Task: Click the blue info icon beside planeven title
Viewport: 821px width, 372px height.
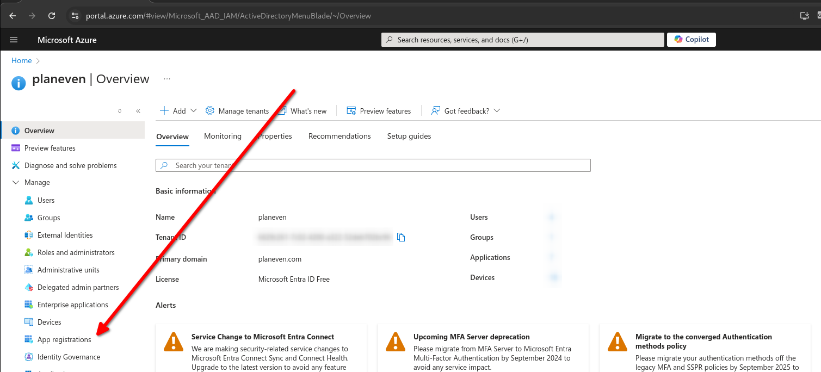Action: click(18, 83)
